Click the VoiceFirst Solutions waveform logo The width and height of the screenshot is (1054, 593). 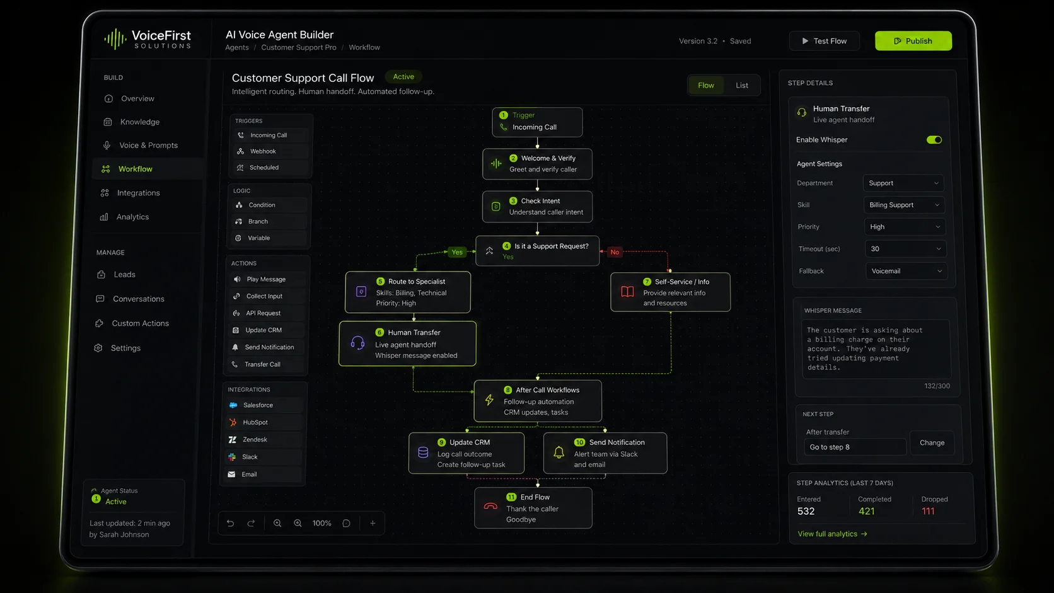pos(115,39)
